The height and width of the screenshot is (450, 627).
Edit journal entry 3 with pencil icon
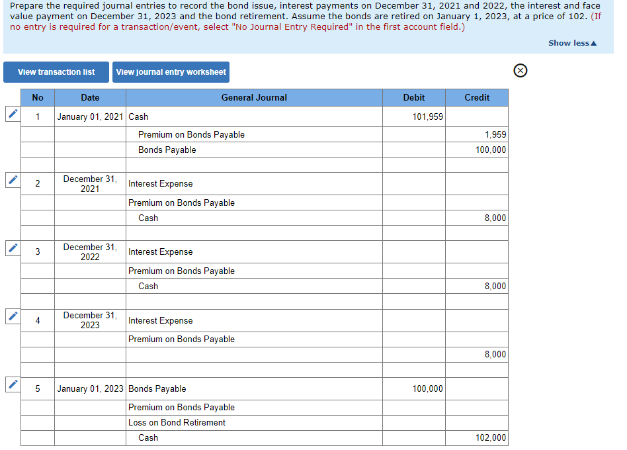coord(13,248)
